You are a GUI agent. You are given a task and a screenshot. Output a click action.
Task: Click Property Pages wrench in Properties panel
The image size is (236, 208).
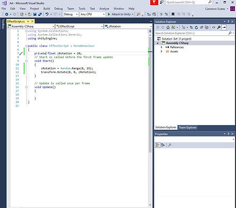pos(169,145)
